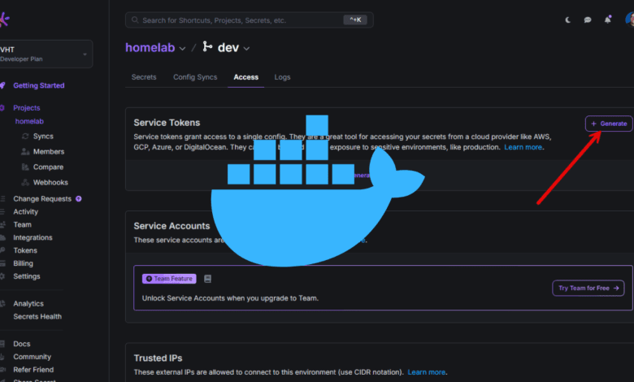The image size is (634, 382).
Task: Click 'Unlock Service Accounts when you upgrade' text
Action: (x=230, y=298)
